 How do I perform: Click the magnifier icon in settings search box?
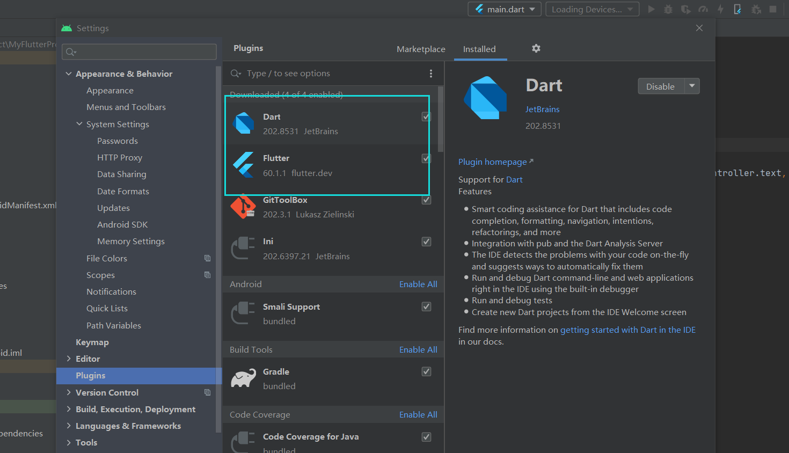click(71, 52)
